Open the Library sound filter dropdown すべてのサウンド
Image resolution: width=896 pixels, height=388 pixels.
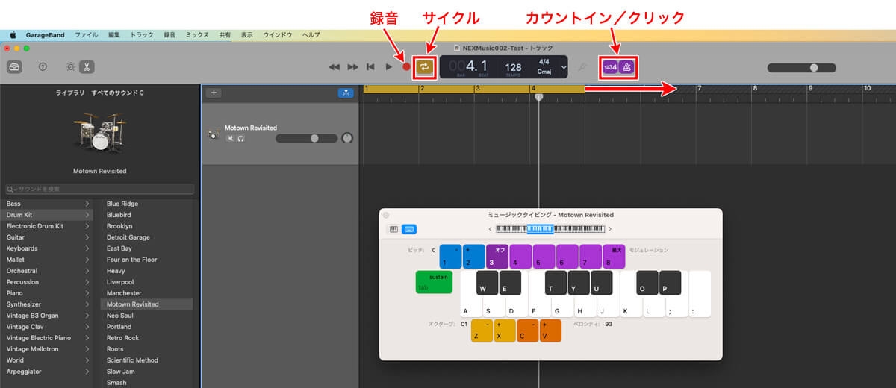click(x=118, y=93)
